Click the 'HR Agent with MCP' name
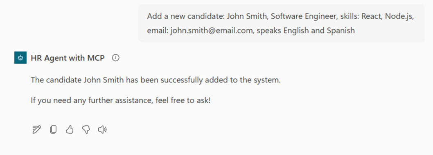Viewport: 433px width, 155px height. tap(68, 58)
